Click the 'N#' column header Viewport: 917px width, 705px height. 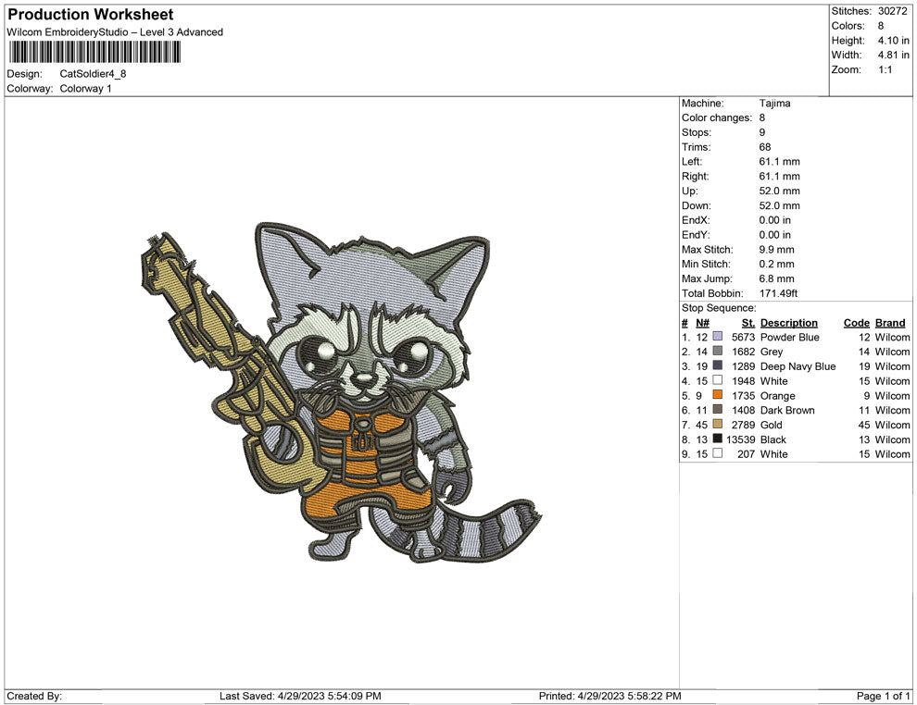[702, 322]
